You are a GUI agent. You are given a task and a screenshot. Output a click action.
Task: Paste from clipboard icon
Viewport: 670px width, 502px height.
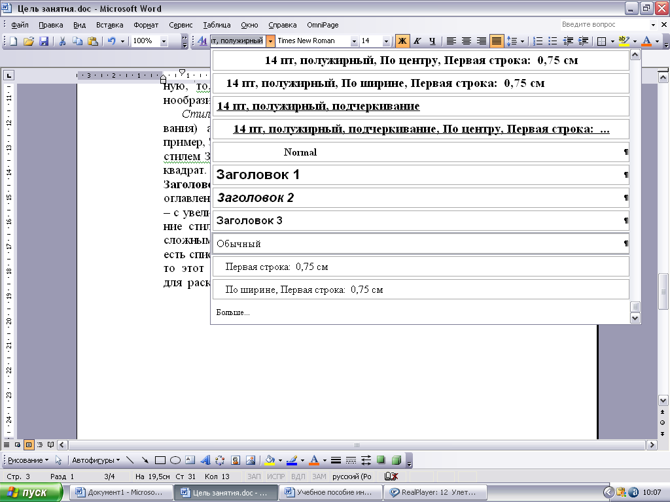coord(93,41)
